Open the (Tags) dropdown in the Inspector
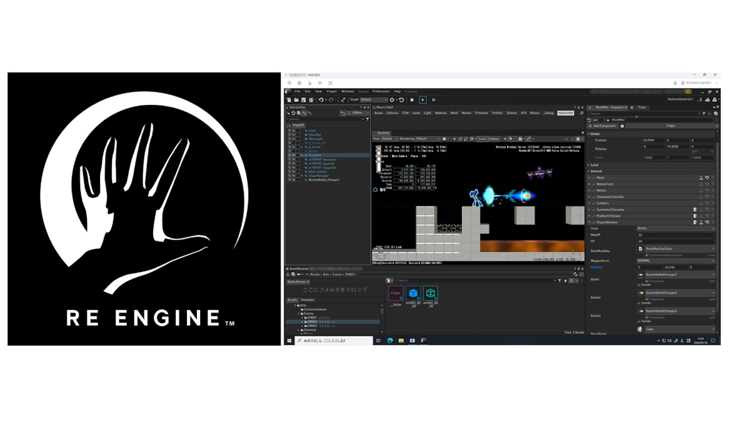This screenshot has height=422, width=750. [x=672, y=126]
